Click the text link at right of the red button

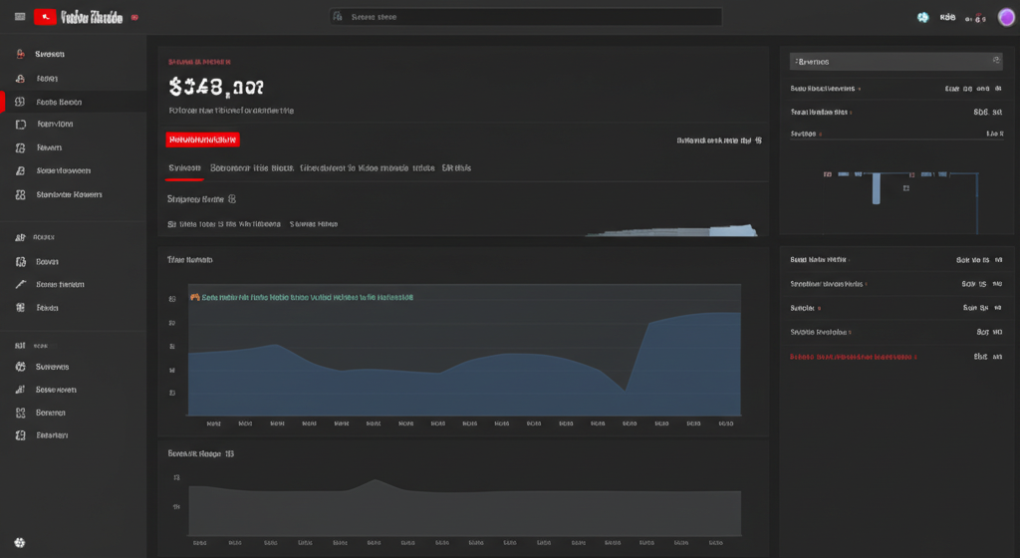point(718,141)
